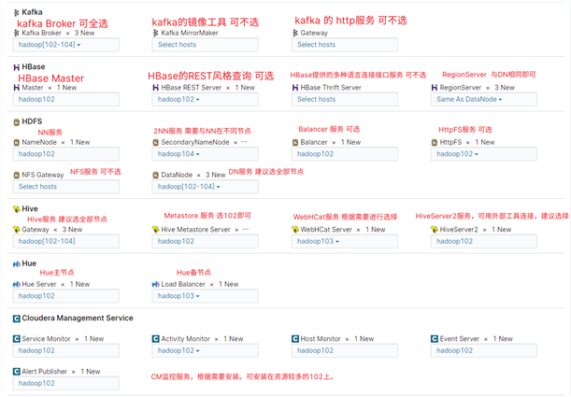571x397 pixels.
Task: Click the Balancer role icon
Action: [x=295, y=143]
